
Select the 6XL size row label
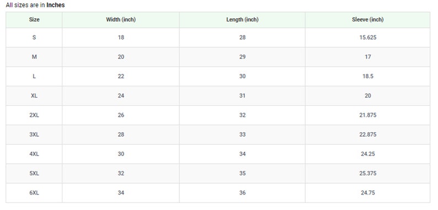pos(34,193)
